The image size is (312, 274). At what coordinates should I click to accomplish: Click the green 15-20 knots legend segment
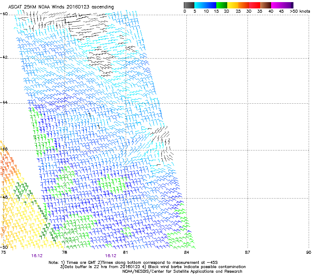click(222, 5)
